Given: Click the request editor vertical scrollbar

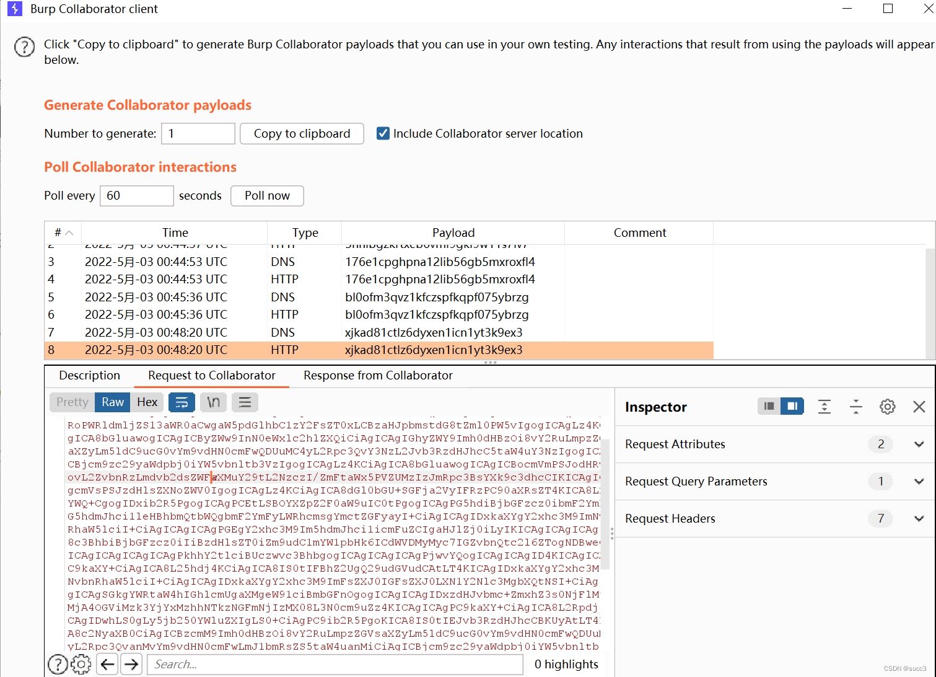Looking at the screenshot, I should [605, 503].
